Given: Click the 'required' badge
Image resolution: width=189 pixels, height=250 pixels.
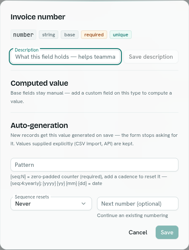Looking at the screenshot, I should coord(94,35).
